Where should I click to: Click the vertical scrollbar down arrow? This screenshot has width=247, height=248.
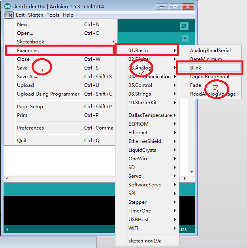click(192, 172)
